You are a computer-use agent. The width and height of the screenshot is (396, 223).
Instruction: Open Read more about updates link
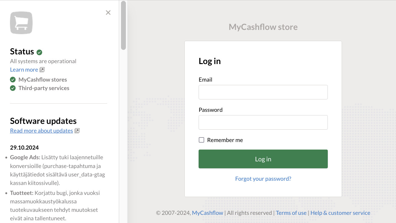coord(41,131)
